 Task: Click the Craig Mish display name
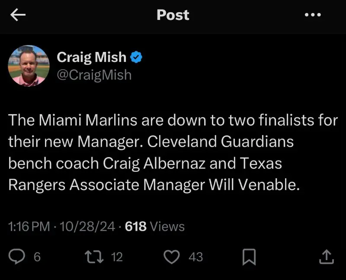pos(92,57)
